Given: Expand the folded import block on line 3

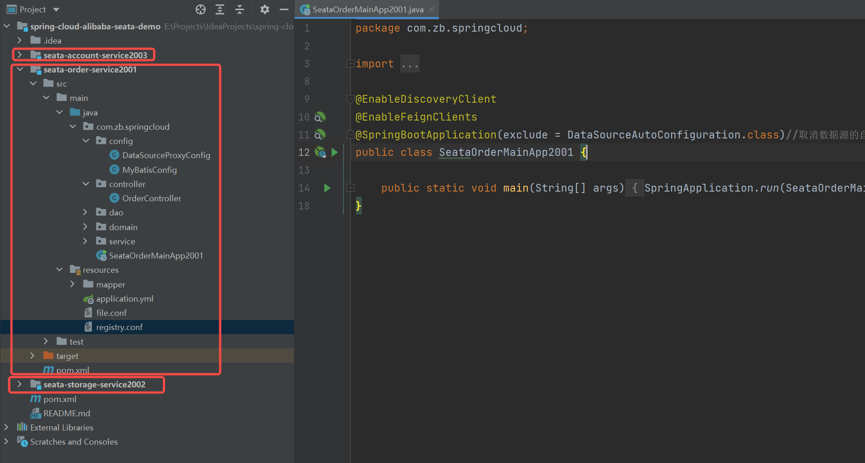Looking at the screenshot, I should (350, 64).
